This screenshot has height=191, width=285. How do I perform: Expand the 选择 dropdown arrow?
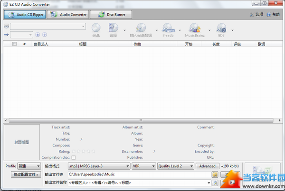pos(124,30)
